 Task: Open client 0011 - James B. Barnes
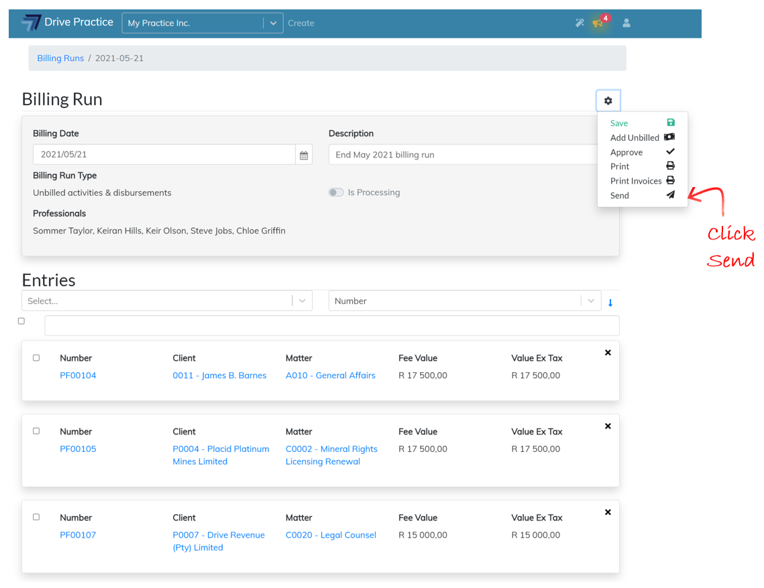pyautogui.click(x=219, y=375)
